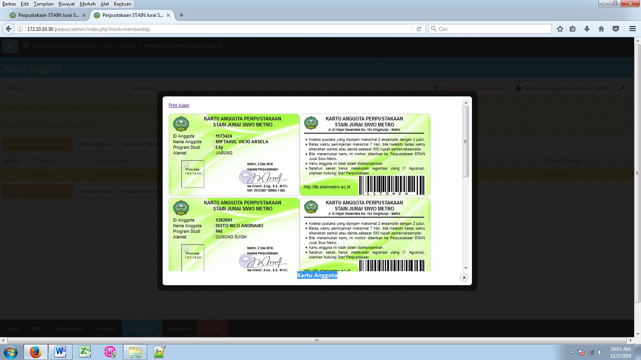This screenshot has height=360, width=641.
Task: Reload the current page
Action: [419, 29]
